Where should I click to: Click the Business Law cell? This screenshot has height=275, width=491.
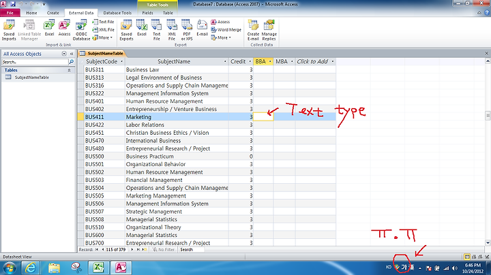click(x=177, y=69)
